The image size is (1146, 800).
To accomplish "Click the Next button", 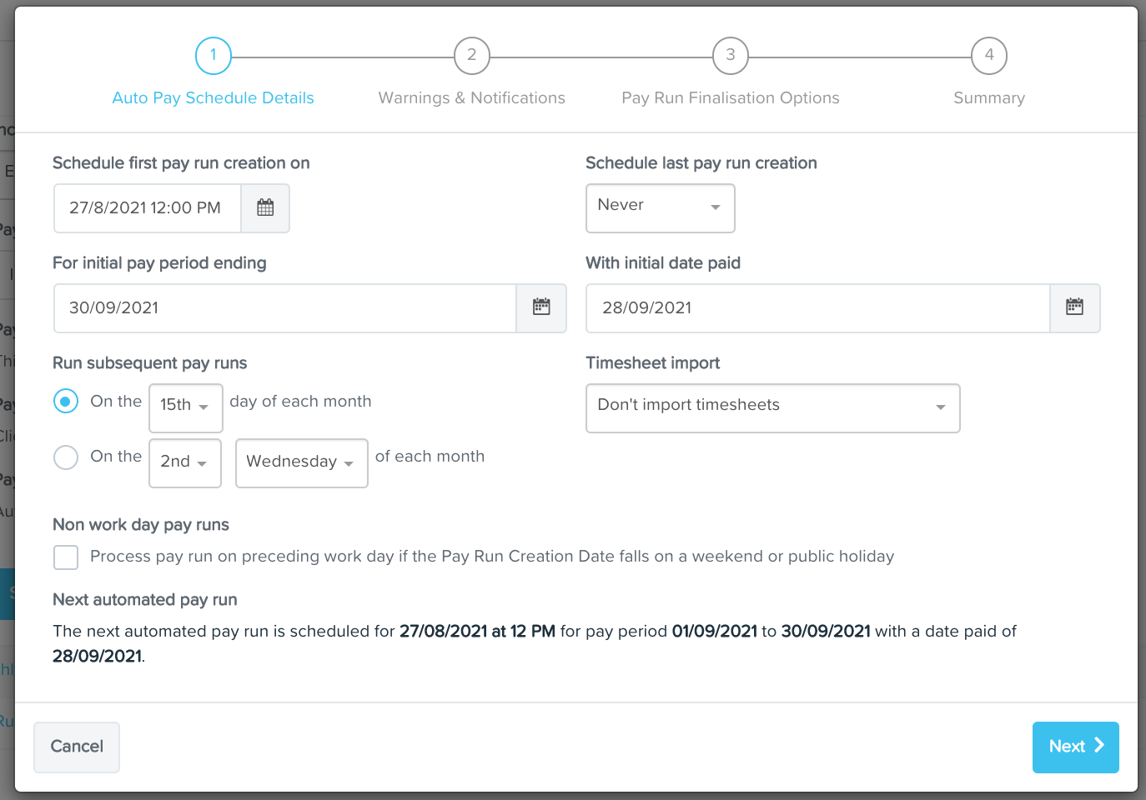I will pos(1075,747).
